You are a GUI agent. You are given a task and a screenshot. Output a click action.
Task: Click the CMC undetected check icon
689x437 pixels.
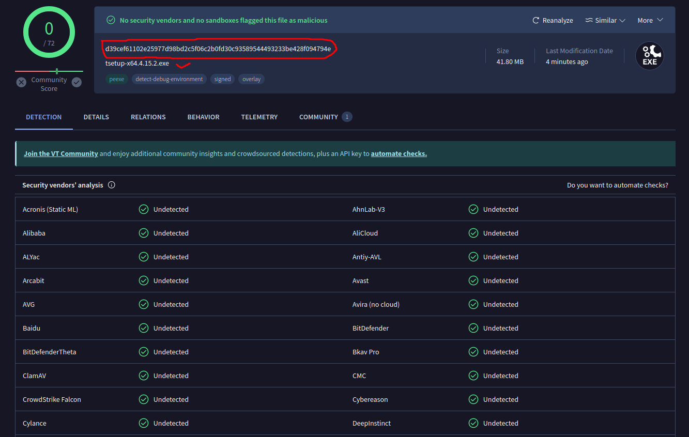click(x=473, y=376)
